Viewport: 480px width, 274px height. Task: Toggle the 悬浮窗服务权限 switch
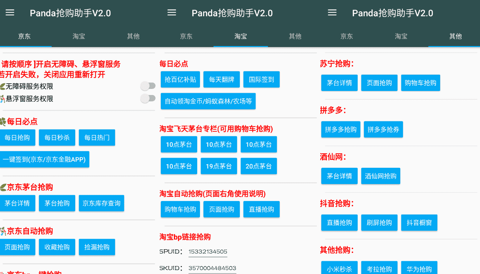pos(148,99)
